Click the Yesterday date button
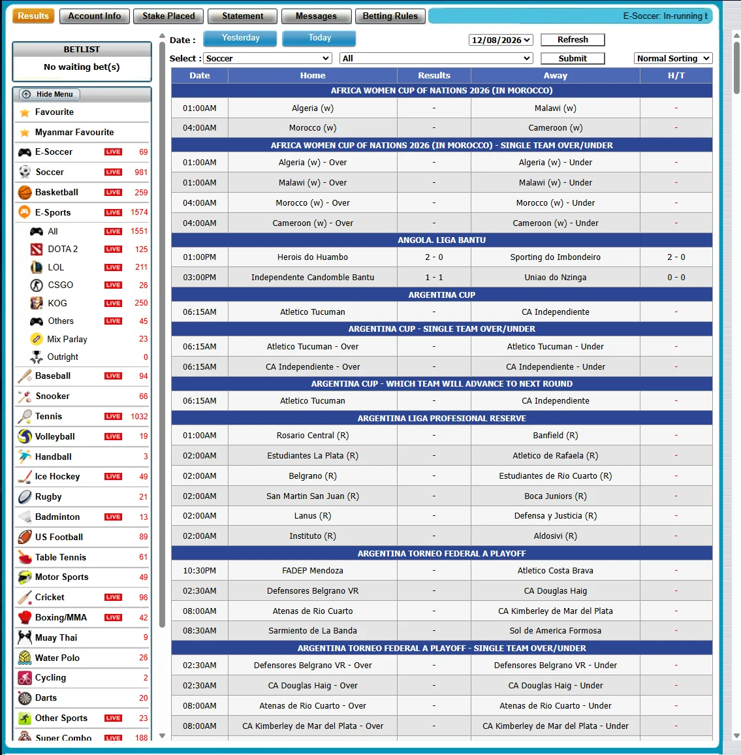This screenshot has height=755, width=741. coord(240,38)
